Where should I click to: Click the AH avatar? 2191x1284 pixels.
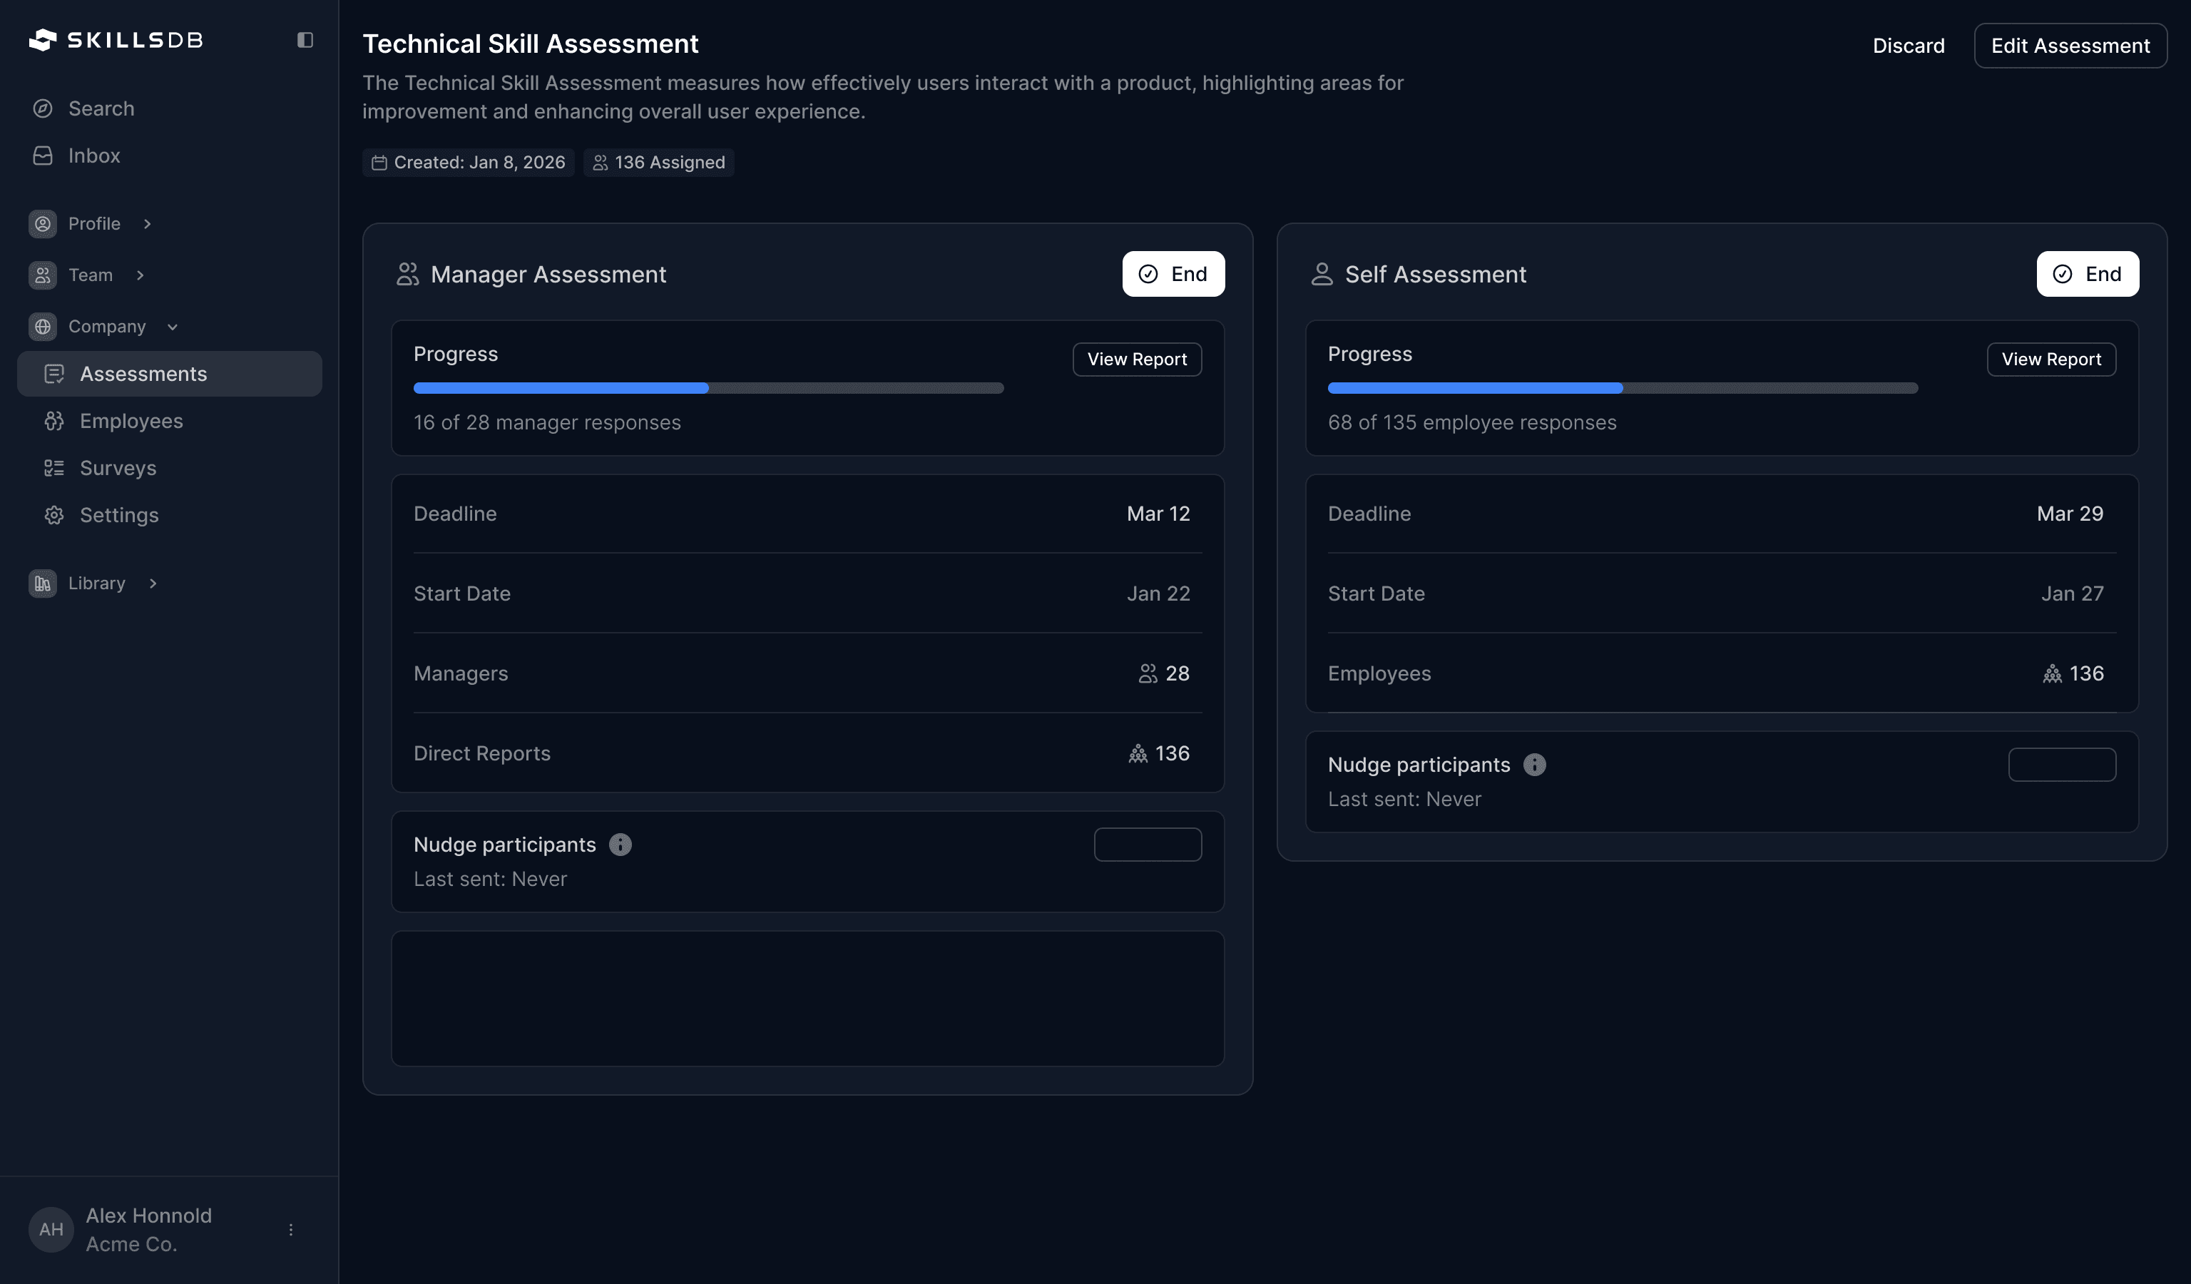(x=51, y=1229)
